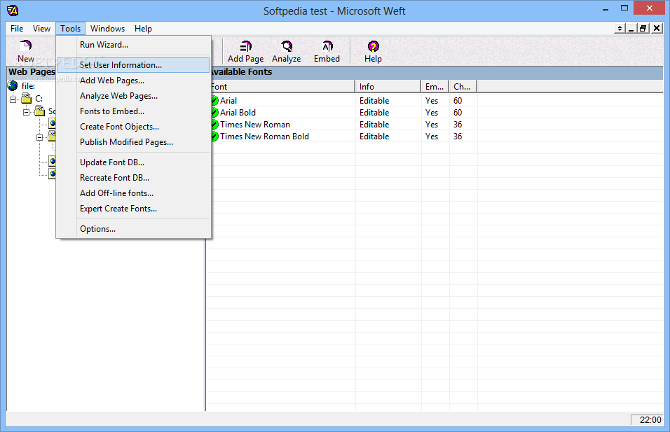Open the Windows menu
Viewport: 670px width, 432px height.
pos(107,29)
